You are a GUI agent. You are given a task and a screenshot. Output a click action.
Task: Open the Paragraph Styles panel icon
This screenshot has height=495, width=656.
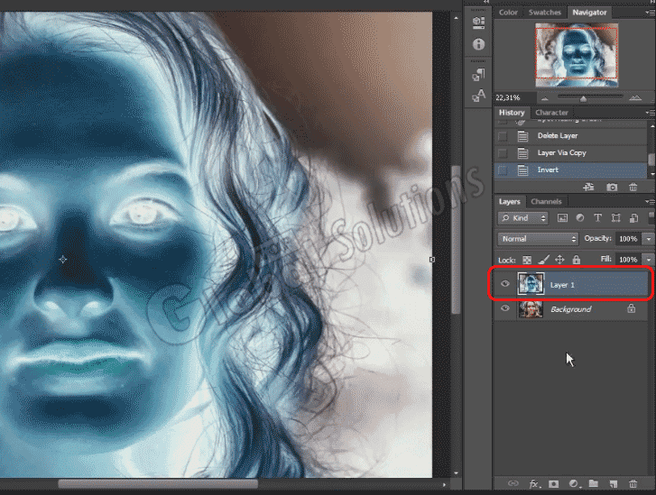(478, 75)
